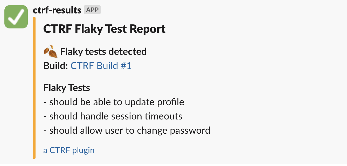Click the green checkmark app avatar
Viewport: 347px width, 166px height.
[16, 17]
